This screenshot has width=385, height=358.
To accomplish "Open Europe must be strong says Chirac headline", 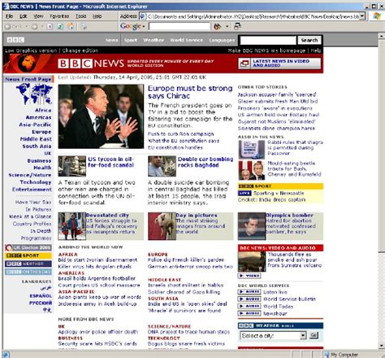I will click(x=190, y=92).
